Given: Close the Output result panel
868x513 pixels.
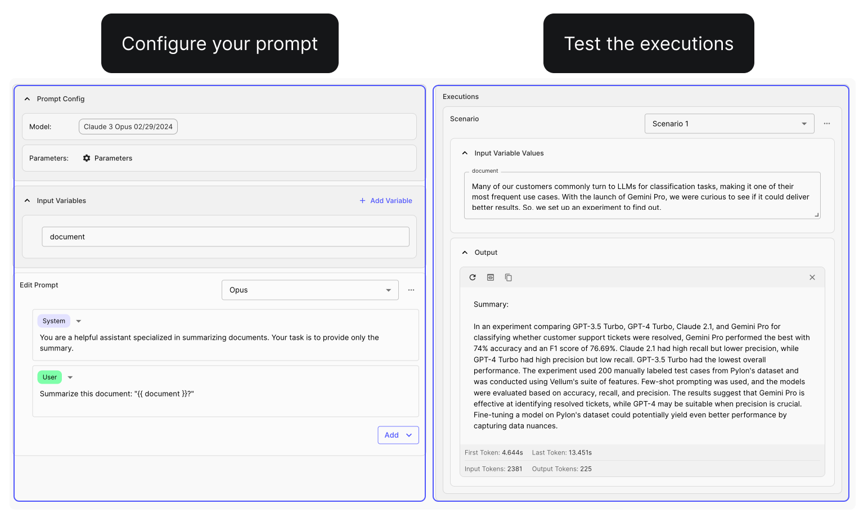Looking at the screenshot, I should [x=812, y=277].
